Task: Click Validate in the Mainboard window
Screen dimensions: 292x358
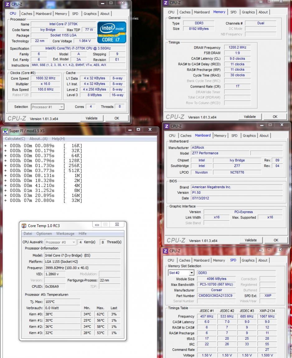Action: click(251, 240)
